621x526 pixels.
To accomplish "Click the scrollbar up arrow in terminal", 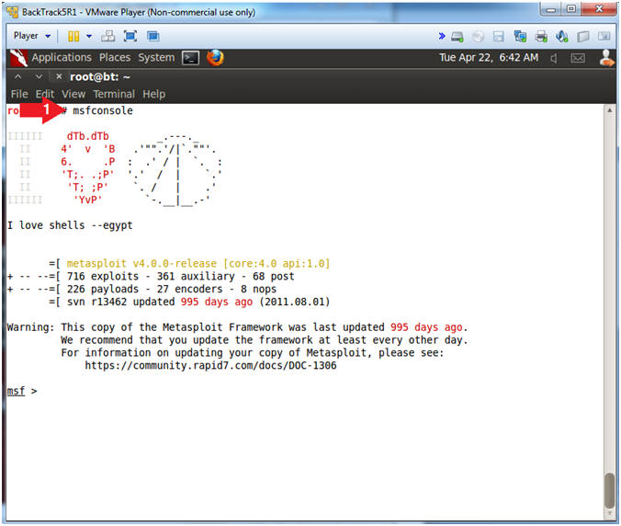I will coord(610,110).
